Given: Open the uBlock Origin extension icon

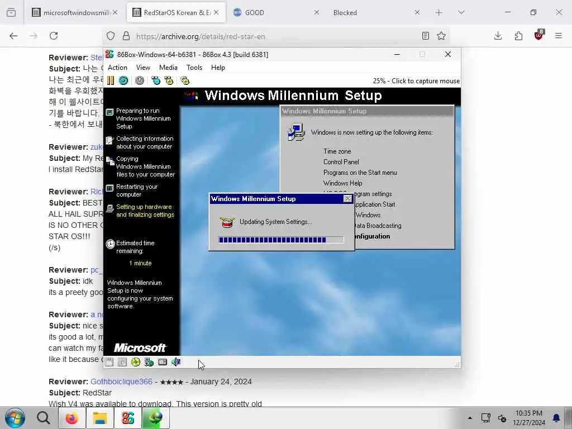Looking at the screenshot, I should 539,35.
